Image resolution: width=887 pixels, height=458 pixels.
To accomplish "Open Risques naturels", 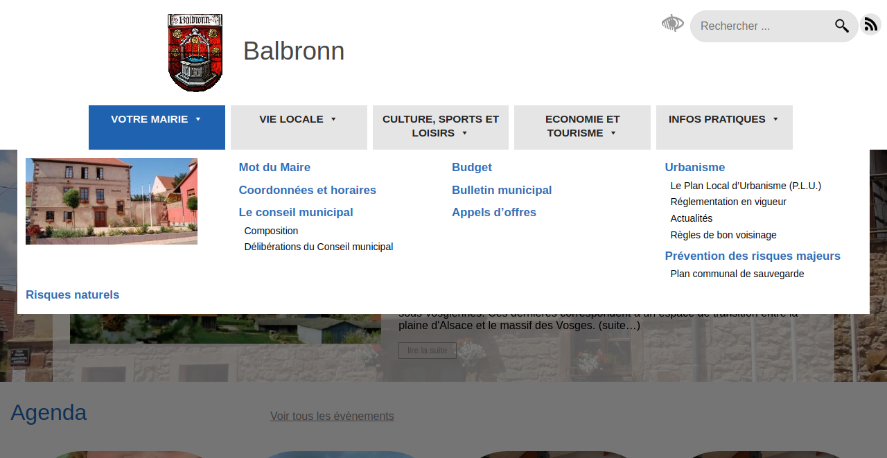I will pos(73,294).
